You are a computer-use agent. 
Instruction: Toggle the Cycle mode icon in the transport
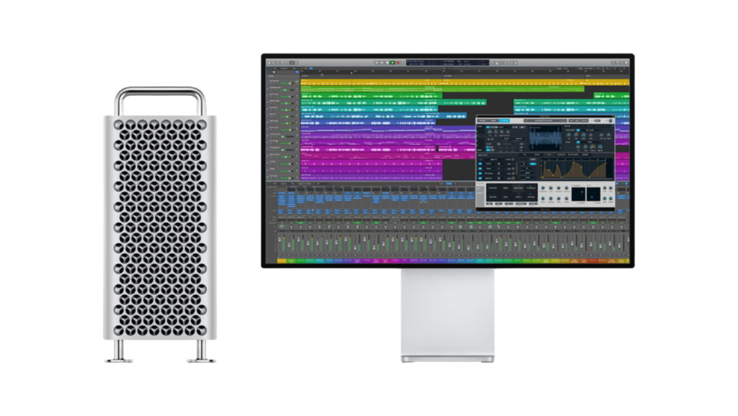coord(402,61)
